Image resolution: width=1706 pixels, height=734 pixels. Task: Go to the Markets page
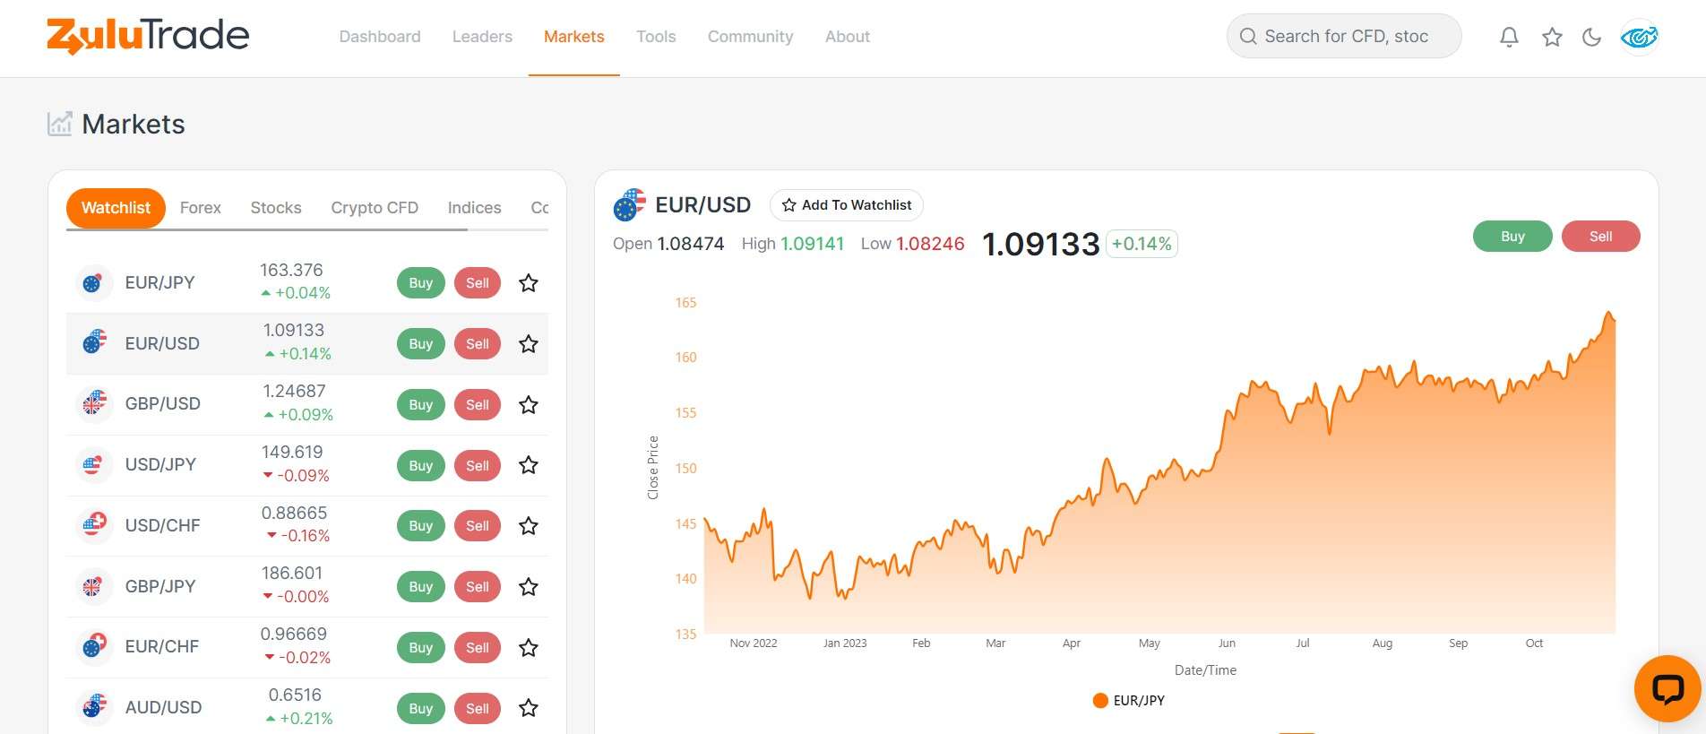(574, 37)
